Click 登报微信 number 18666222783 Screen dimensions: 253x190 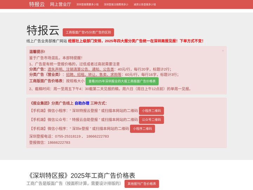click(x=59, y=142)
